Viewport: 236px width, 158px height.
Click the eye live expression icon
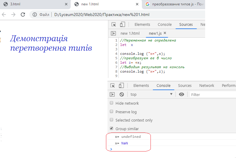point(181,94)
